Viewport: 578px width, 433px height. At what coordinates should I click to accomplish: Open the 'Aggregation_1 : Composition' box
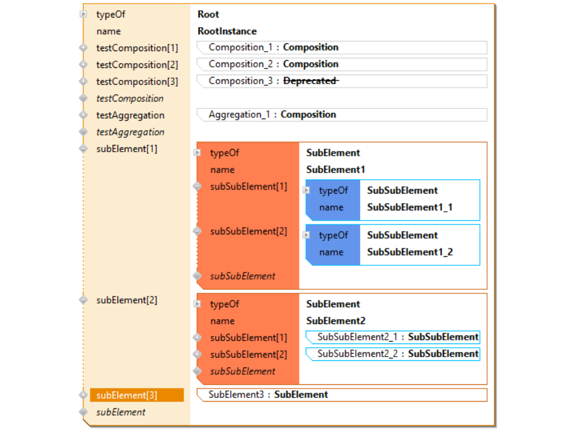pyautogui.click(x=342, y=115)
